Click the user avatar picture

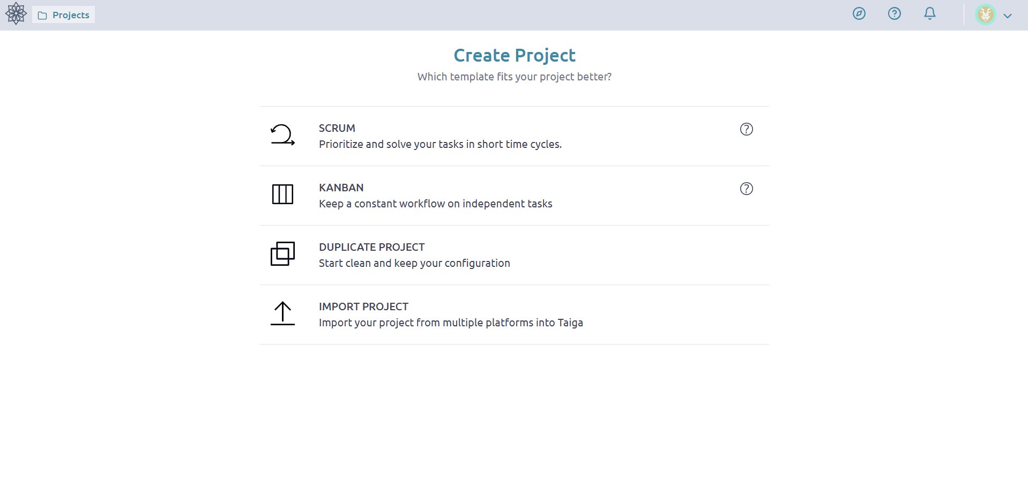985,15
